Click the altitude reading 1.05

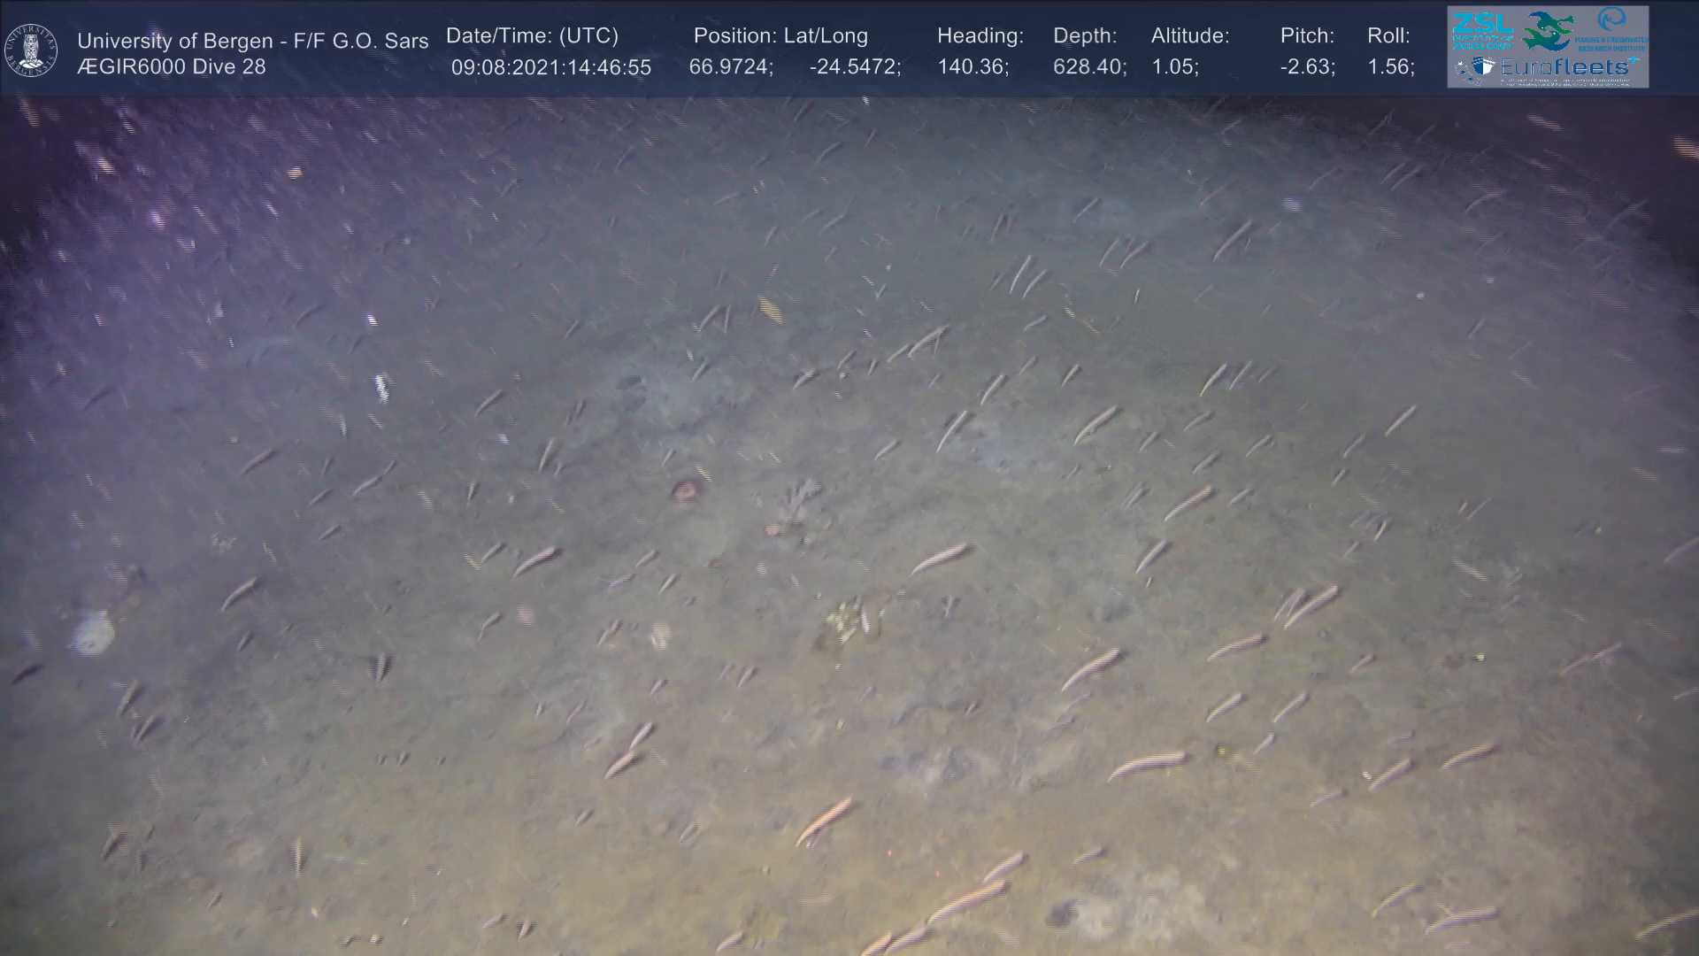(1174, 67)
